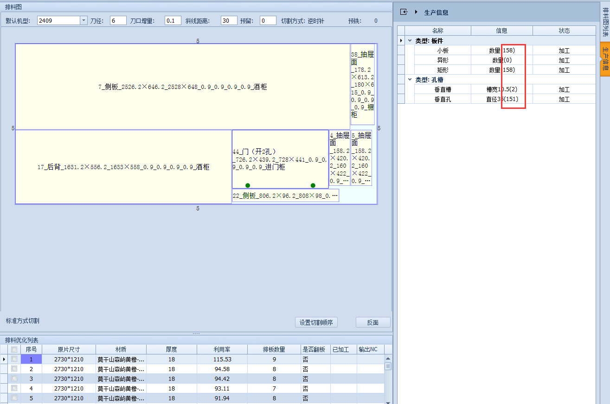Click the right green hole marker on 门 panel
This screenshot has height=404, width=610.
tap(313, 185)
